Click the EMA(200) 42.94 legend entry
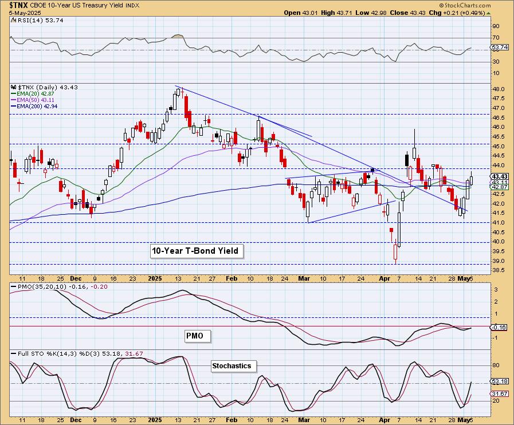 (x=34, y=106)
